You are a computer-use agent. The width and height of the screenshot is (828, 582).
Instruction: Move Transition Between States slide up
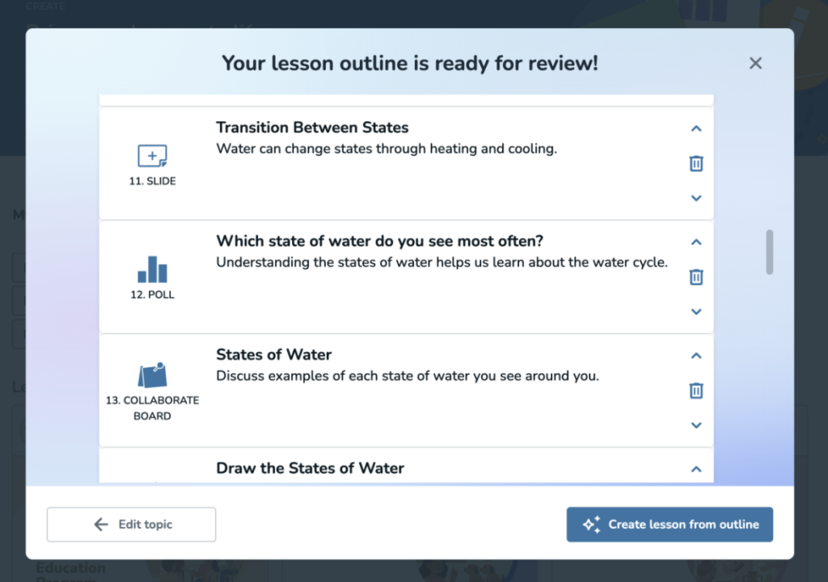(x=696, y=129)
